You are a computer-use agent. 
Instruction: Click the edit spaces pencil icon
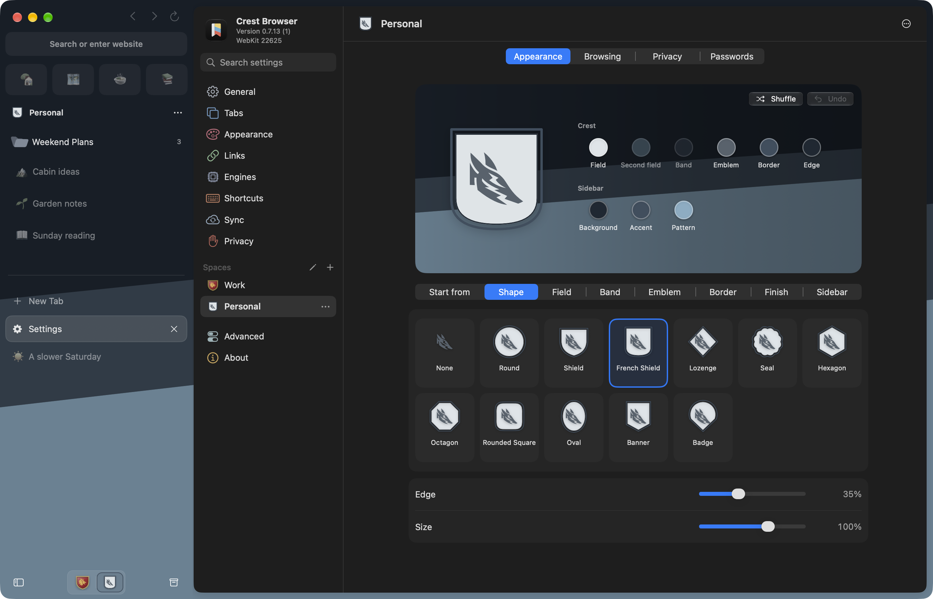[x=313, y=267]
